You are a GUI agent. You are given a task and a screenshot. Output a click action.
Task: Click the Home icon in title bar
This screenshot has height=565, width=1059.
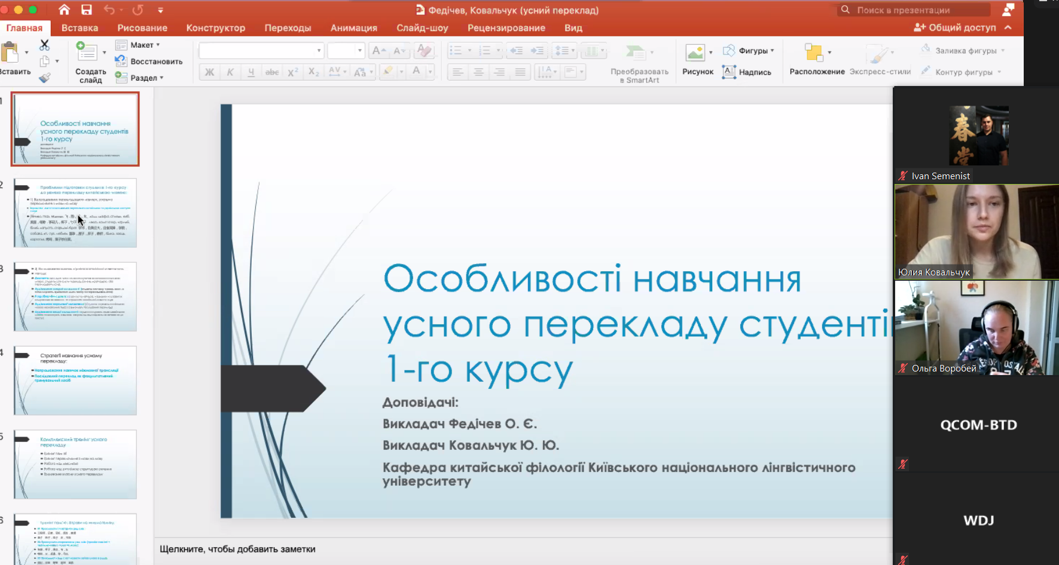(x=64, y=10)
